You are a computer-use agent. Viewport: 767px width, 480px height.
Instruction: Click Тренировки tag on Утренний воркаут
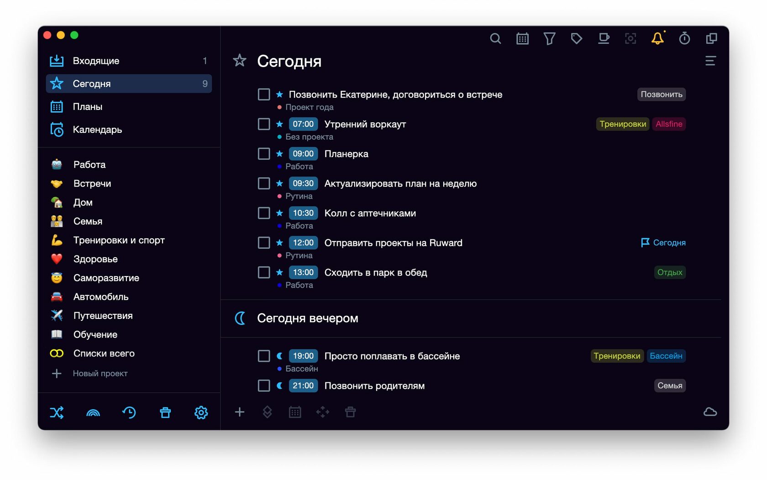point(623,124)
